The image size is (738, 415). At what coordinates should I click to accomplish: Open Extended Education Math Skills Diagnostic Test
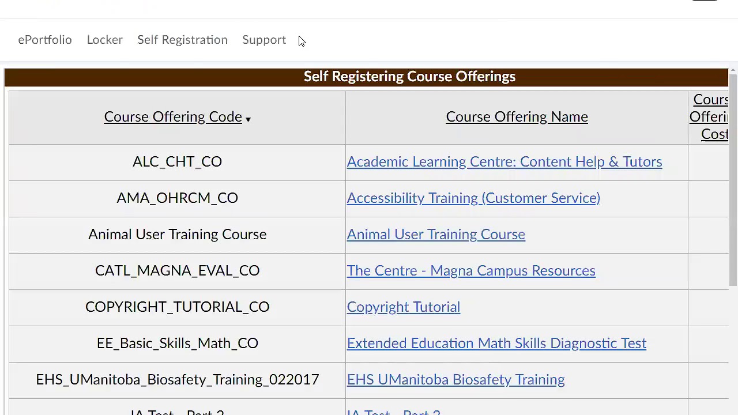pyautogui.click(x=496, y=344)
